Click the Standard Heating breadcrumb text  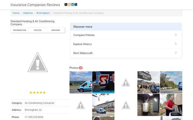click(78, 13)
